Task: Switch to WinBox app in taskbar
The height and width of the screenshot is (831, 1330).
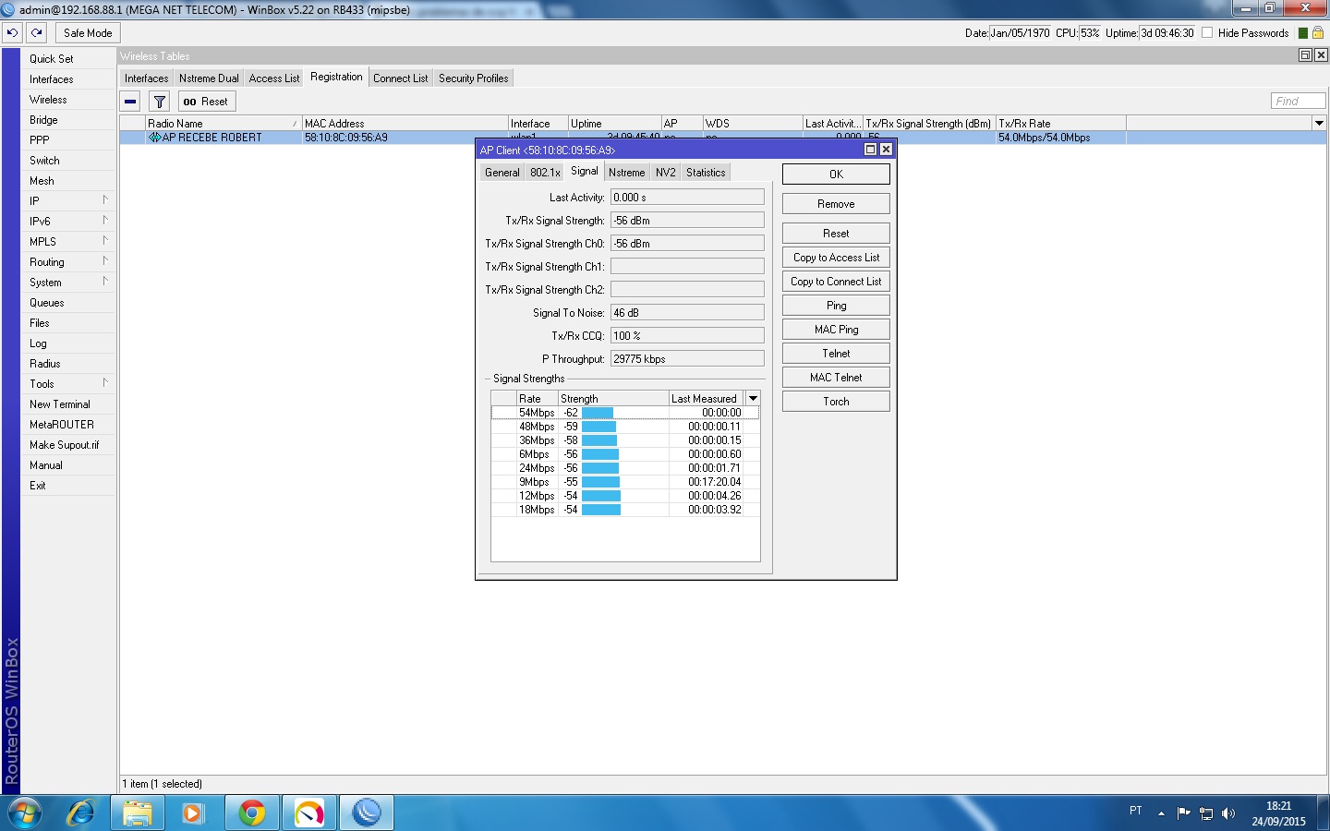Action: point(367,813)
